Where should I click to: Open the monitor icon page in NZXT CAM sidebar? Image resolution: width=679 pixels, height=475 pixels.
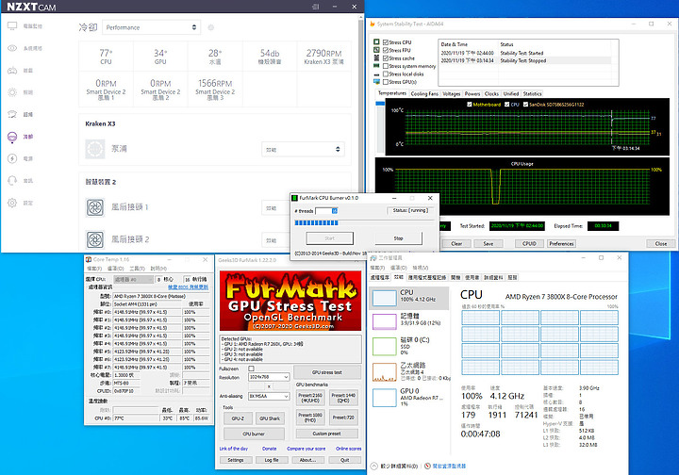point(12,26)
